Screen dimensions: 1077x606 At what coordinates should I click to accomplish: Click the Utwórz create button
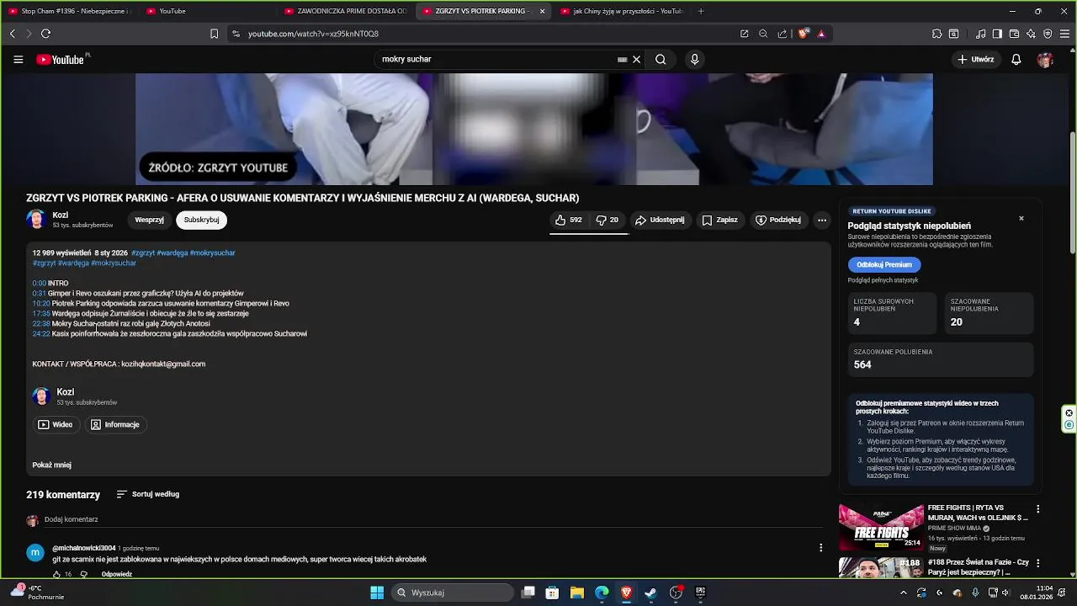pyautogui.click(x=976, y=60)
